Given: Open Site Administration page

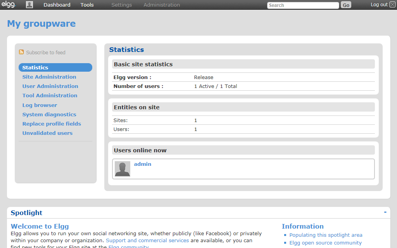Looking at the screenshot, I should coord(49,77).
